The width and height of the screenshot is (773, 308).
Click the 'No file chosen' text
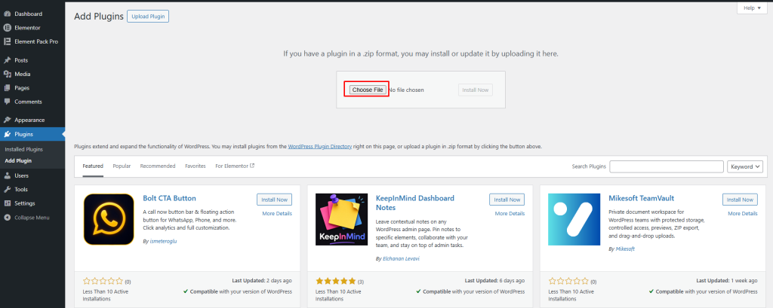405,90
